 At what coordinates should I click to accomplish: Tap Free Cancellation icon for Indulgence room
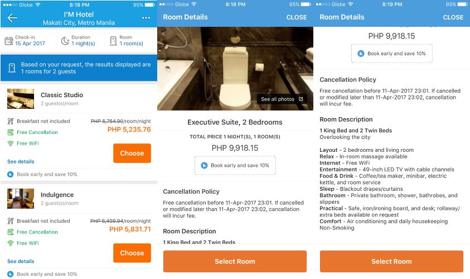pyautogui.click(x=10, y=232)
